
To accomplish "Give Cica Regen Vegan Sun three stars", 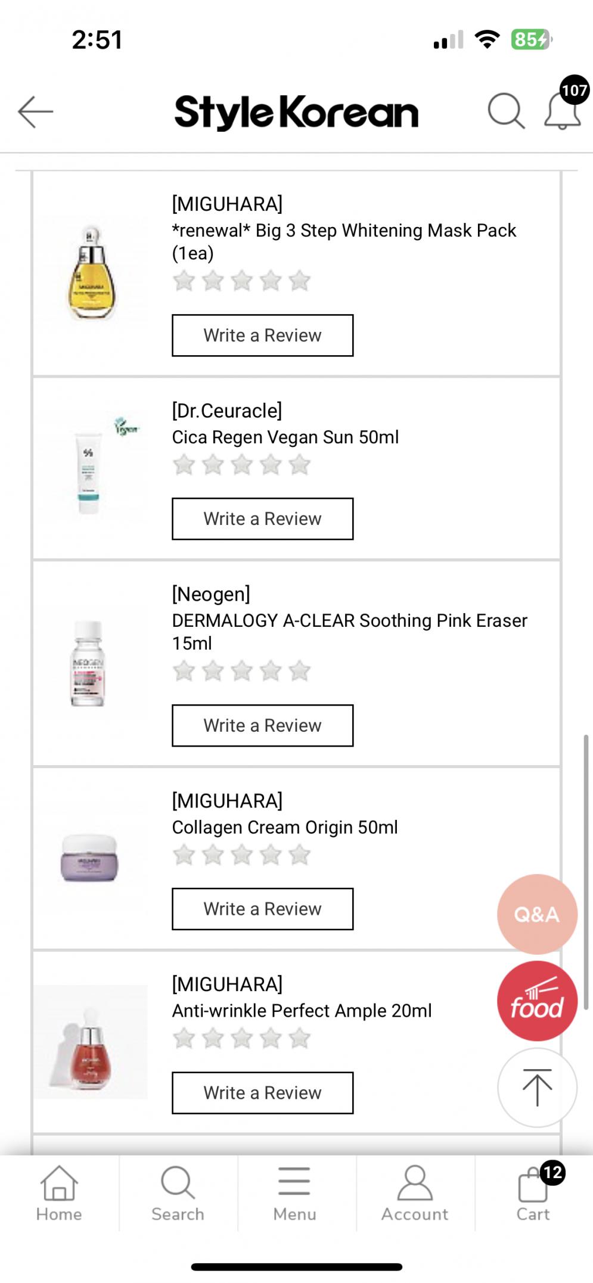I will click(x=242, y=465).
